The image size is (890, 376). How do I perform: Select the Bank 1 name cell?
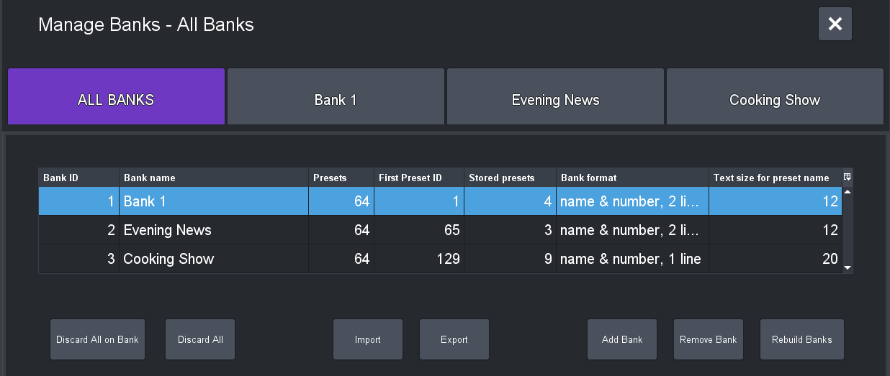pyautogui.click(x=214, y=201)
